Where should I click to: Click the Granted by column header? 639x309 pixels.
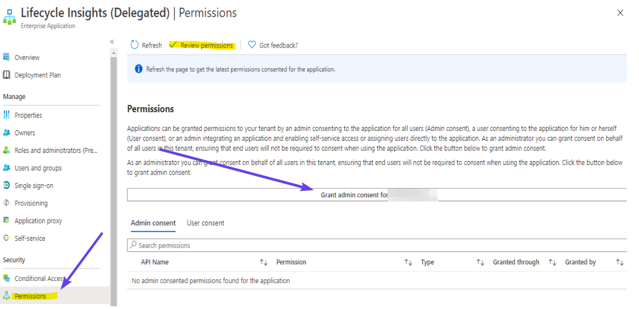(x=580, y=262)
